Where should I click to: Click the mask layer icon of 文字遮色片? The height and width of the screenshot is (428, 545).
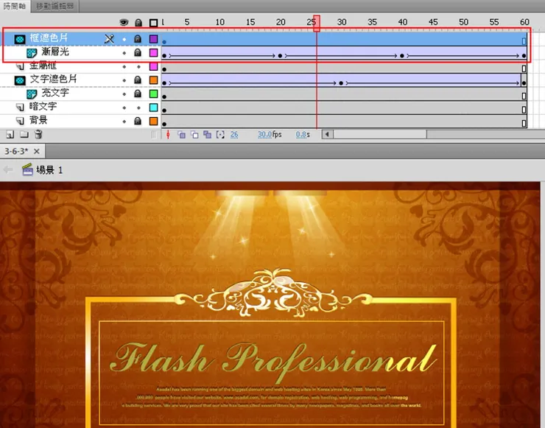[x=20, y=80]
